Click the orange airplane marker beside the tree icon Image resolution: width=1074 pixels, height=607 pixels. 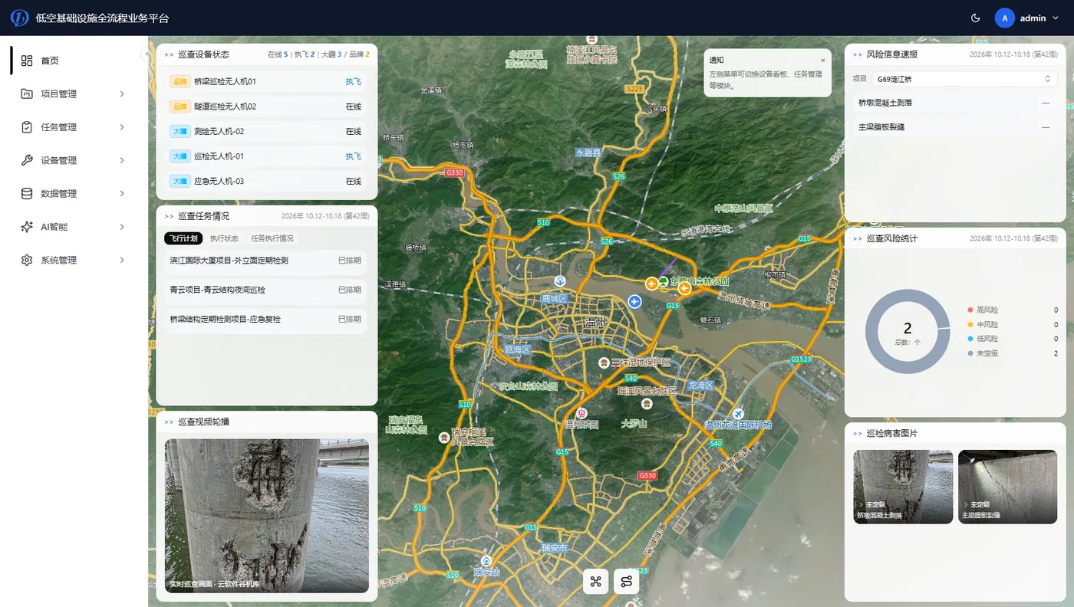click(x=652, y=284)
